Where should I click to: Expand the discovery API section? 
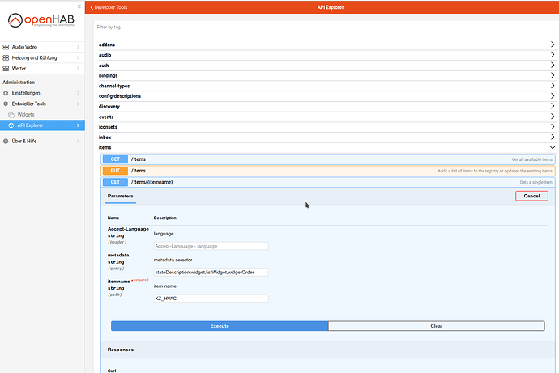click(x=324, y=106)
